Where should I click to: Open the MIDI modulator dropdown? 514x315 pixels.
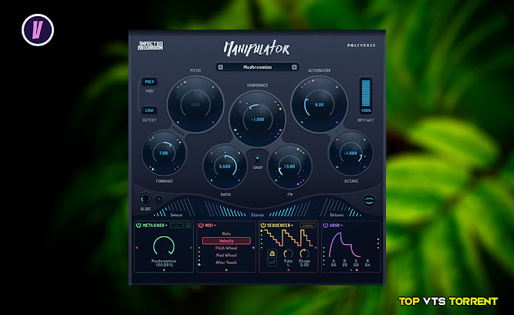point(211,225)
